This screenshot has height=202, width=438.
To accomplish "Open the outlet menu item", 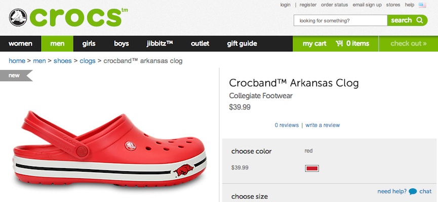I will coord(200,43).
